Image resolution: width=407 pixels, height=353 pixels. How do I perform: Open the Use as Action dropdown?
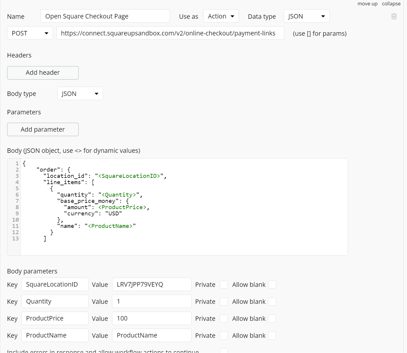(x=221, y=16)
